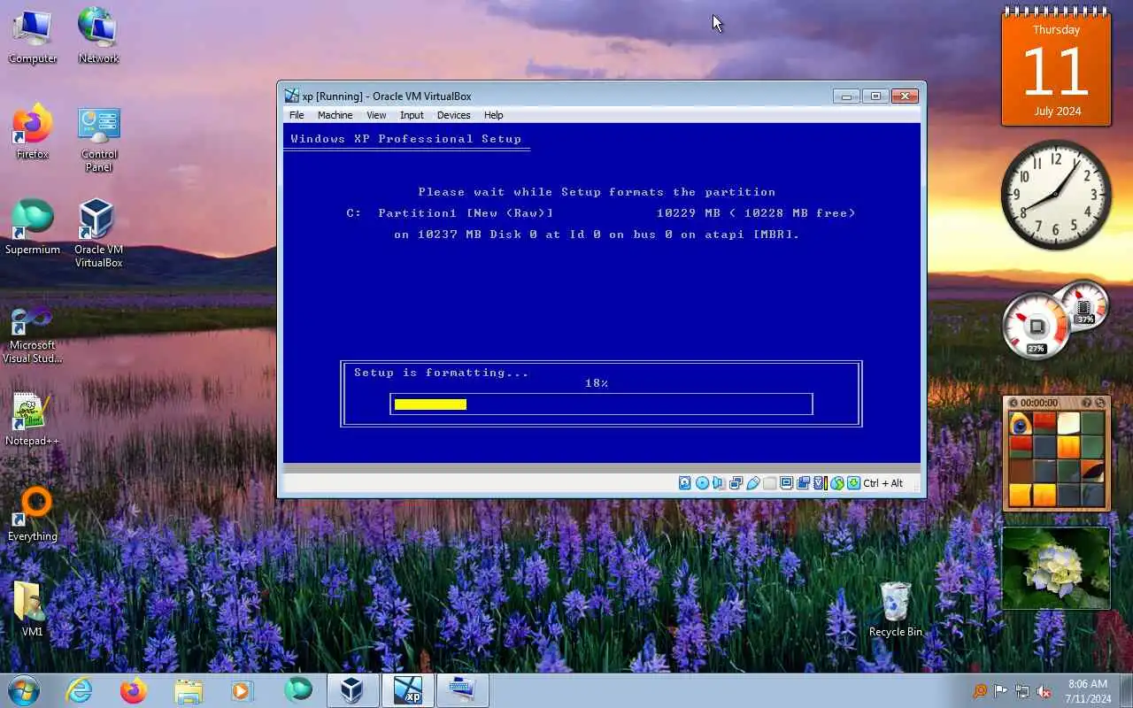Viewport: 1133px width, 708px height.
Task: Click the mouse integration status icon
Action: tap(837, 483)
